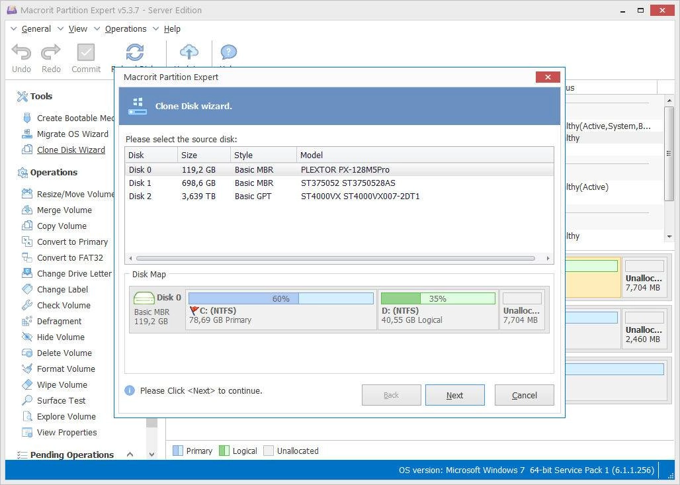
Task: Open the View menu
Action: (78, 29)
